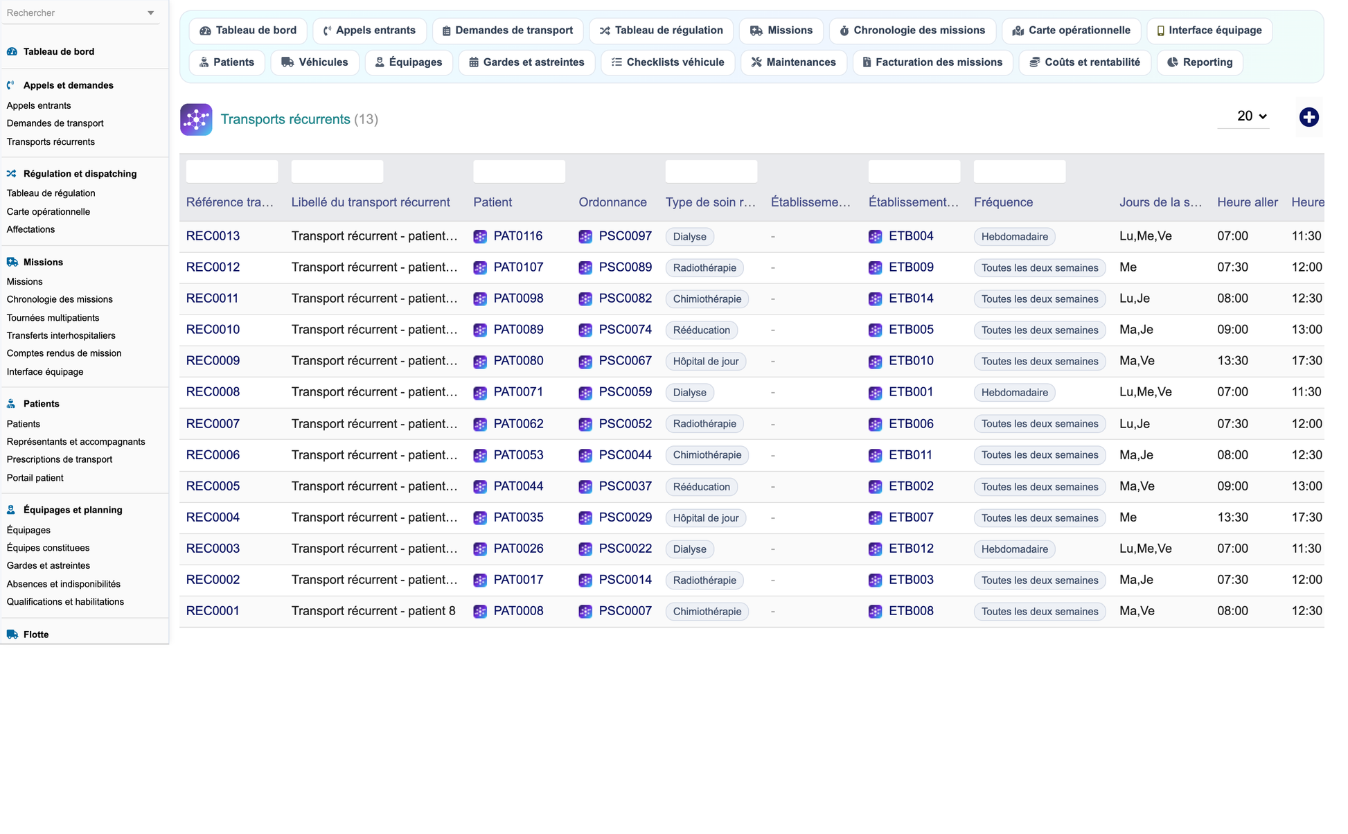Click the Référence transport filter field
The image size is (1348, 834).
232,171
